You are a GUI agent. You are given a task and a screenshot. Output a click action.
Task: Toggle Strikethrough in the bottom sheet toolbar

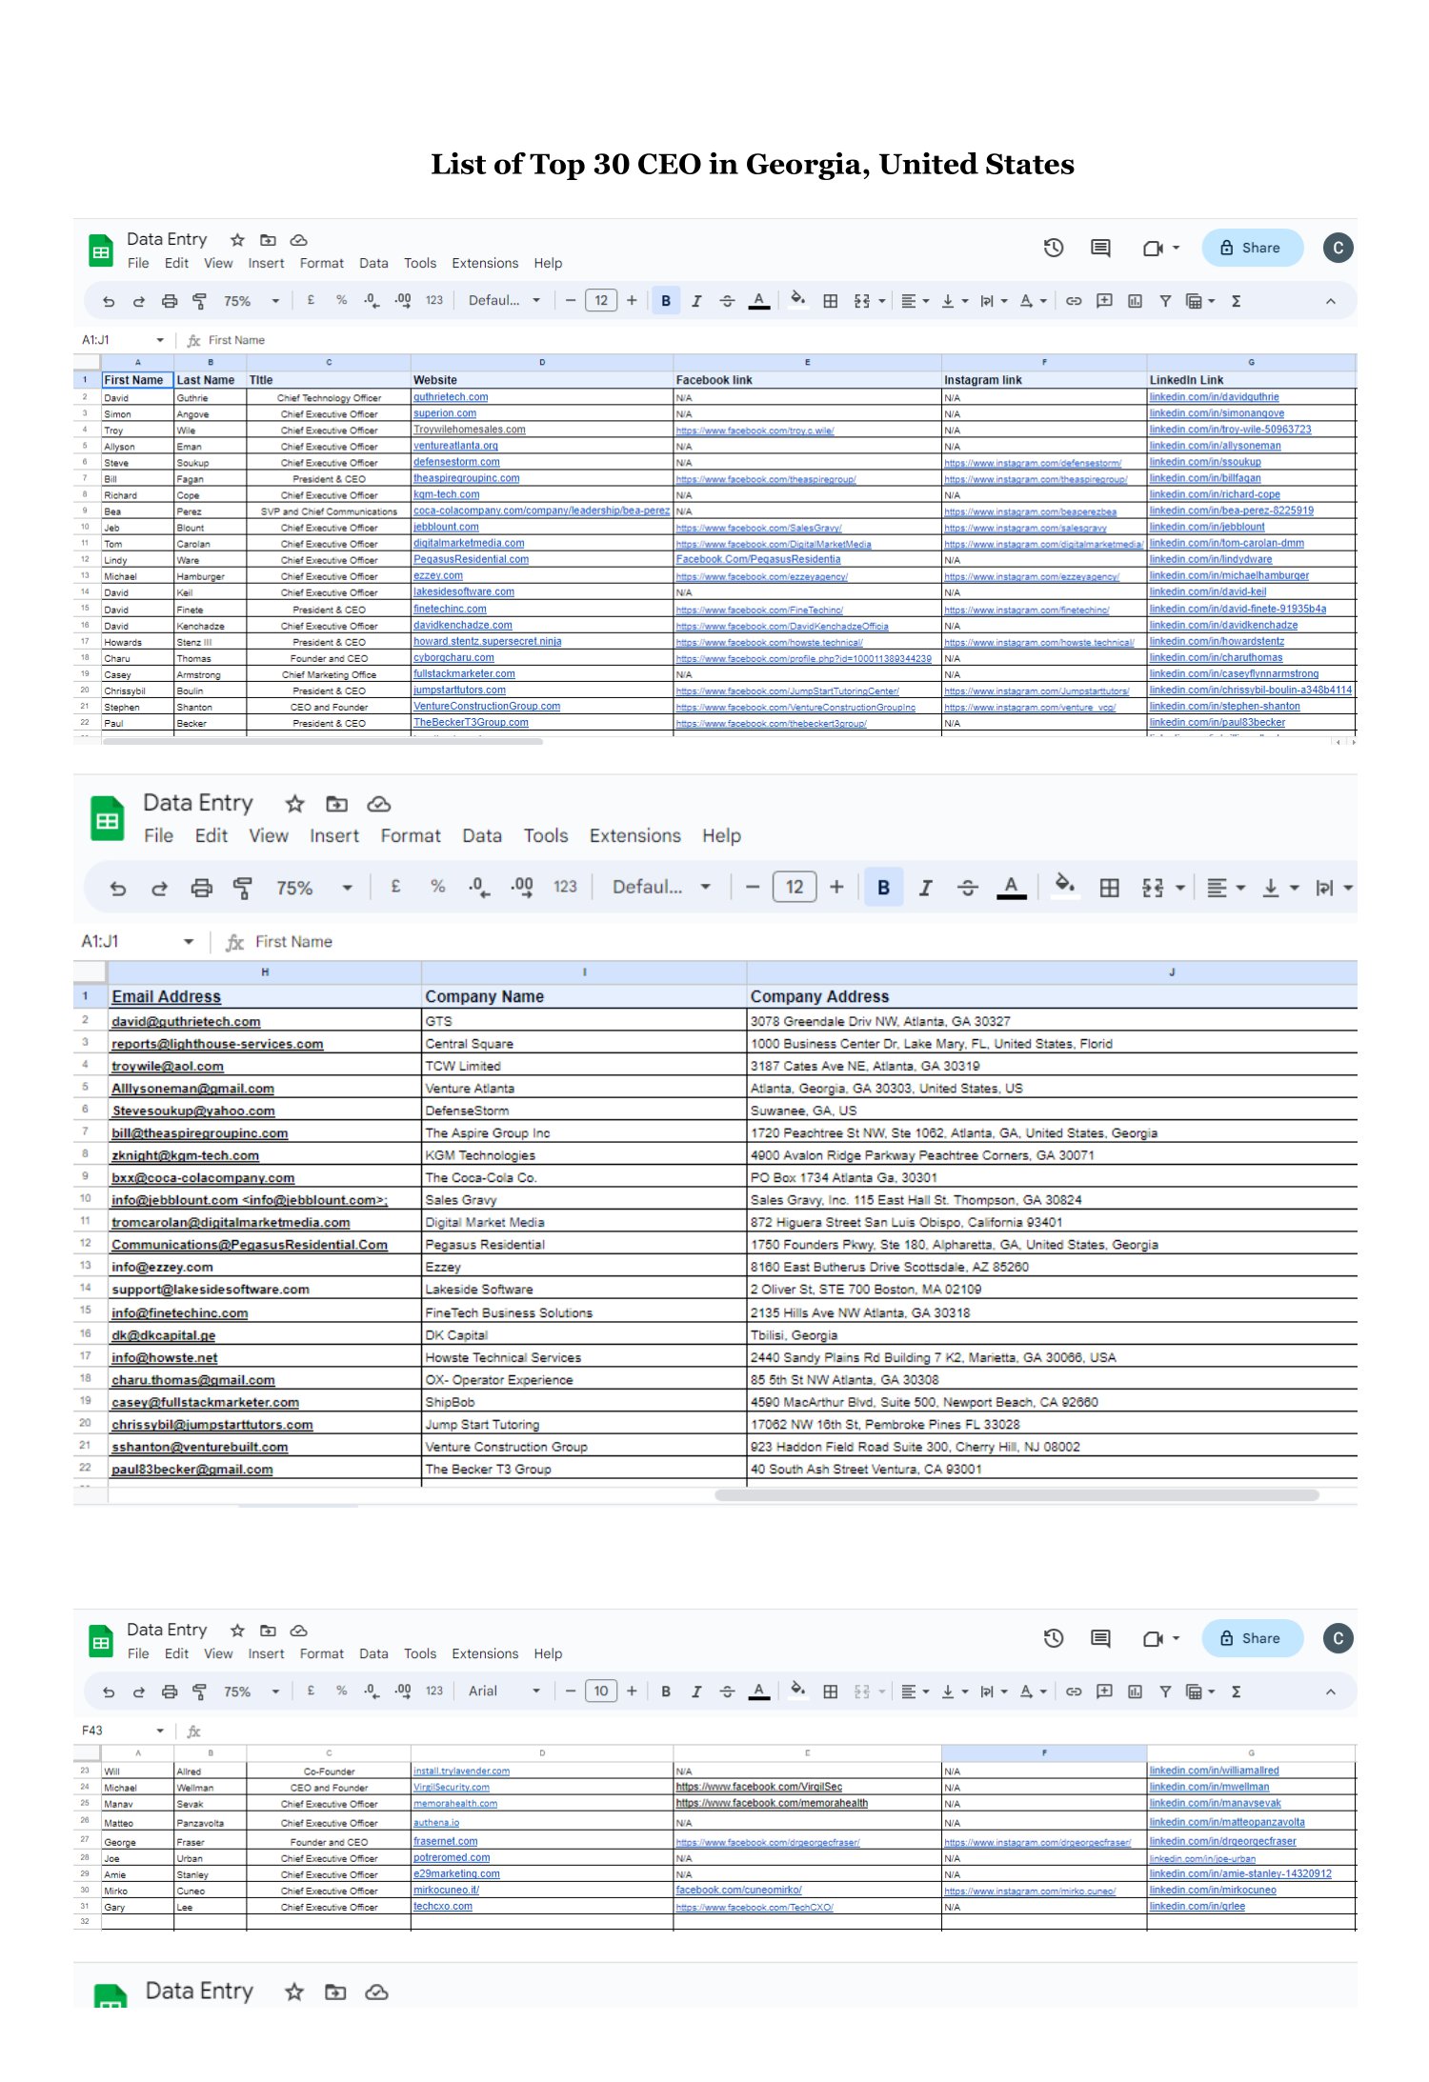[727, 1692]
